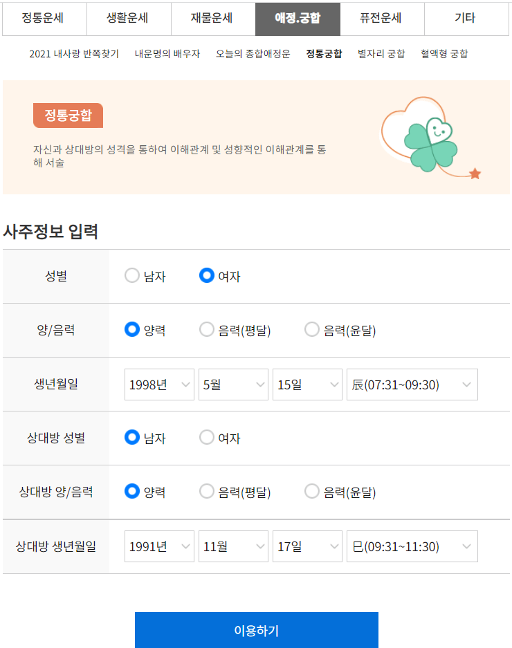This screenshot has width=512, height=648.
Task: Switch to the 기타 tab
Action: [466, 19]
